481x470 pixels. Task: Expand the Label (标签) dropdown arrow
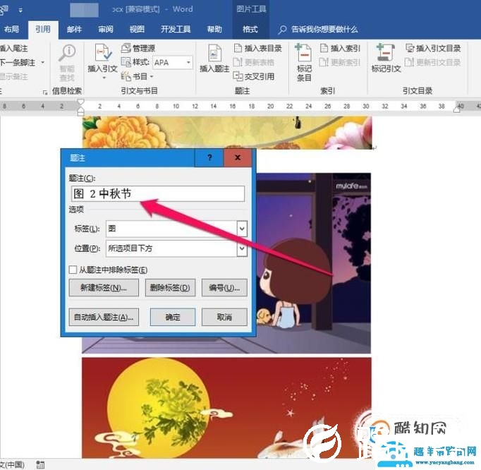point(242,229)
